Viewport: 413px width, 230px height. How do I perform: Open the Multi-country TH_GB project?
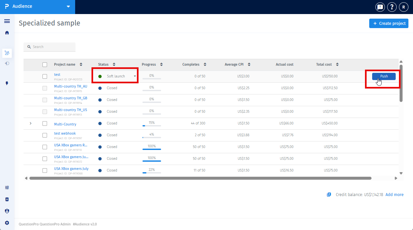pyautogui.click(x=71, y=98)
